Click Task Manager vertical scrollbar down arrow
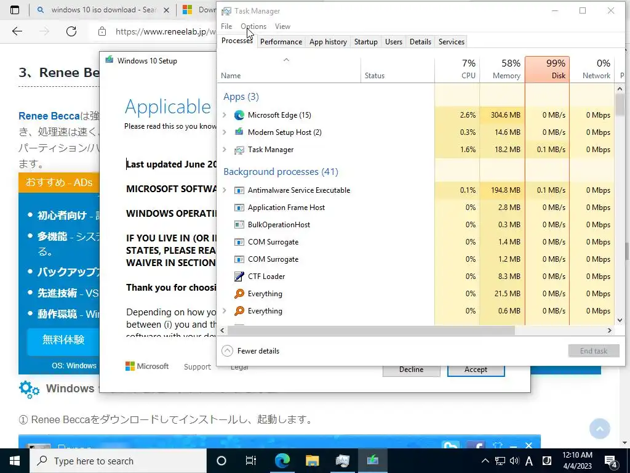630x473 pixels. [x=620, y=320]
